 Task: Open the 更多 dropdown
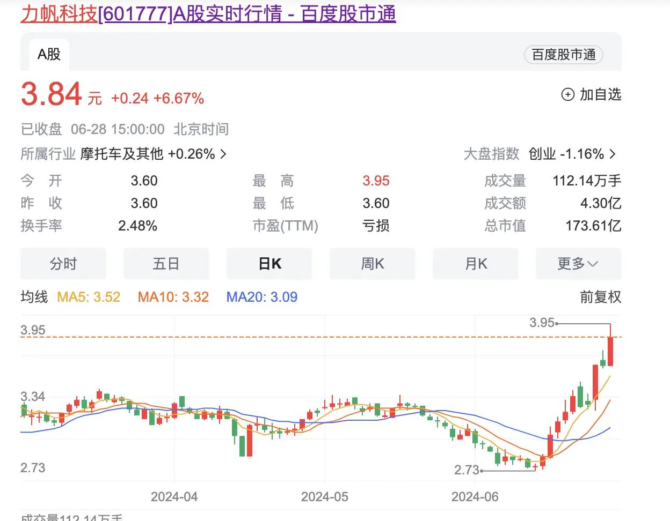pyautogui.click(x=578, y=264)
